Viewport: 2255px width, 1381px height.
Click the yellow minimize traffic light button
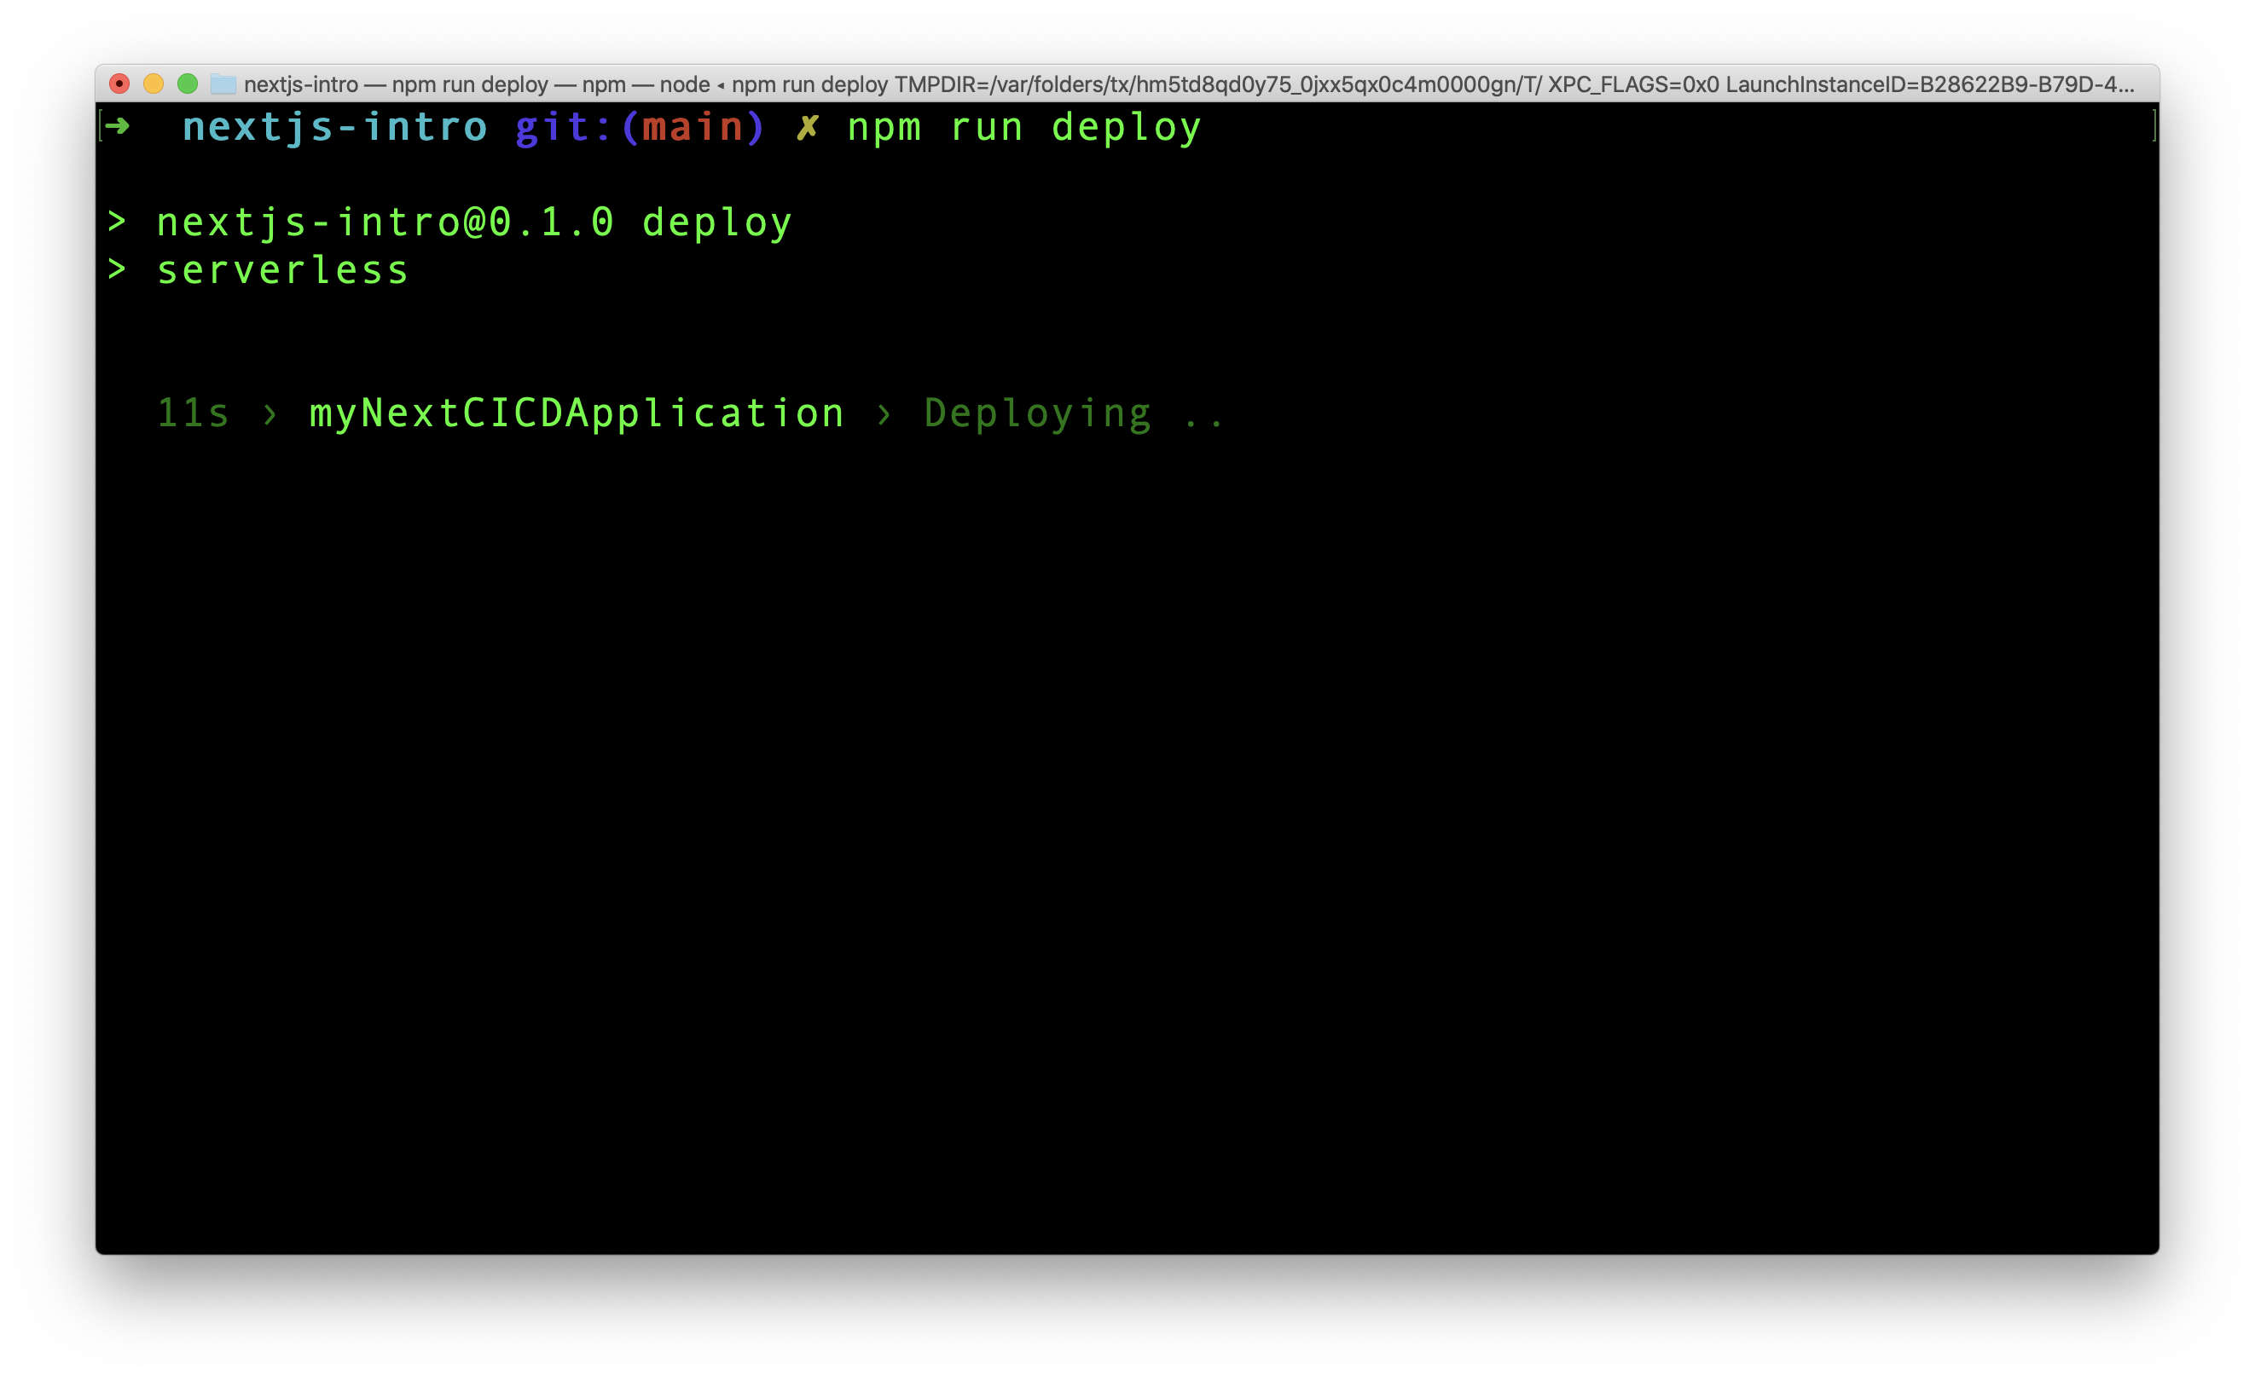[x=154, y=84]
